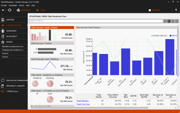Click the filter text input field

(x=96, y=21)
